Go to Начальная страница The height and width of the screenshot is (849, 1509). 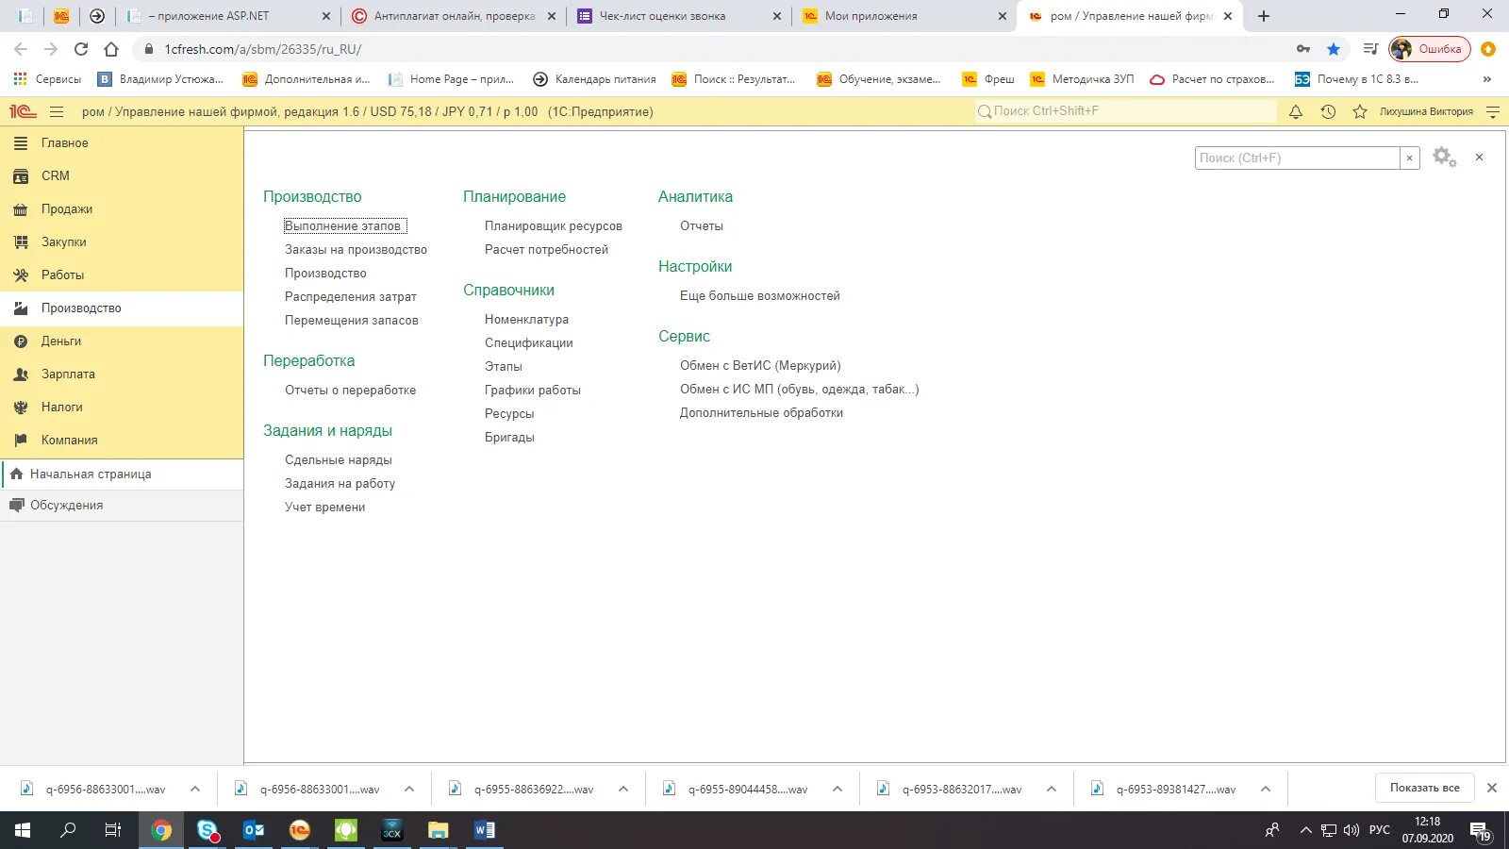coord(122,474)
